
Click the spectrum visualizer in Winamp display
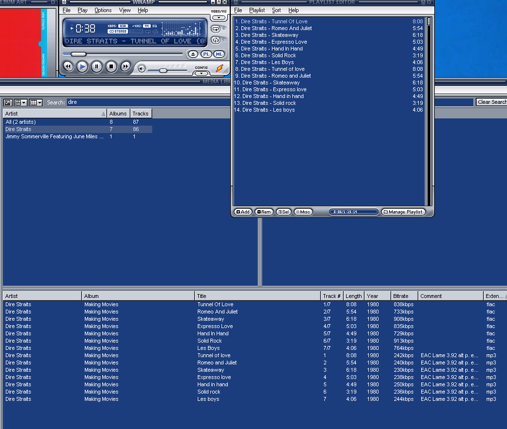click(x=181, y=29)
